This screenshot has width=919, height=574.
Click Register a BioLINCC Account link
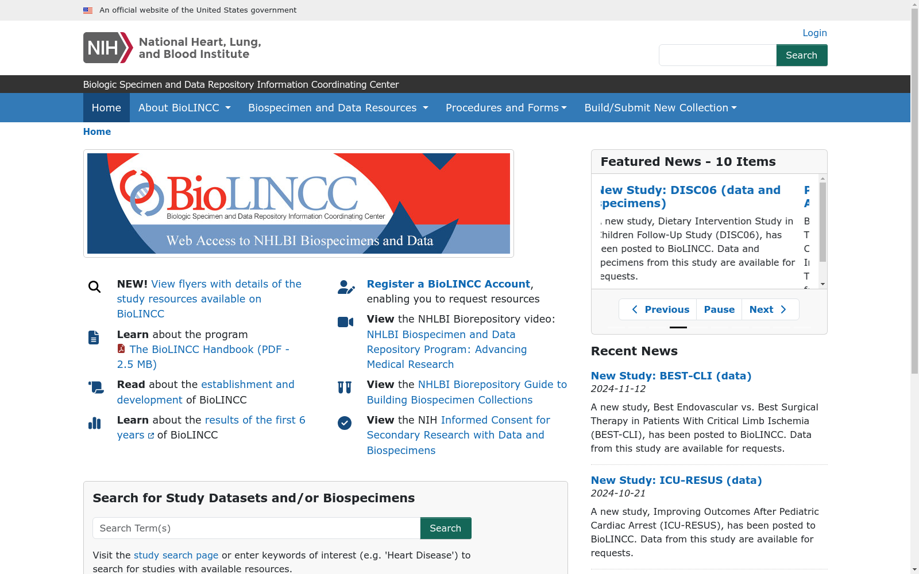(449, 284)
